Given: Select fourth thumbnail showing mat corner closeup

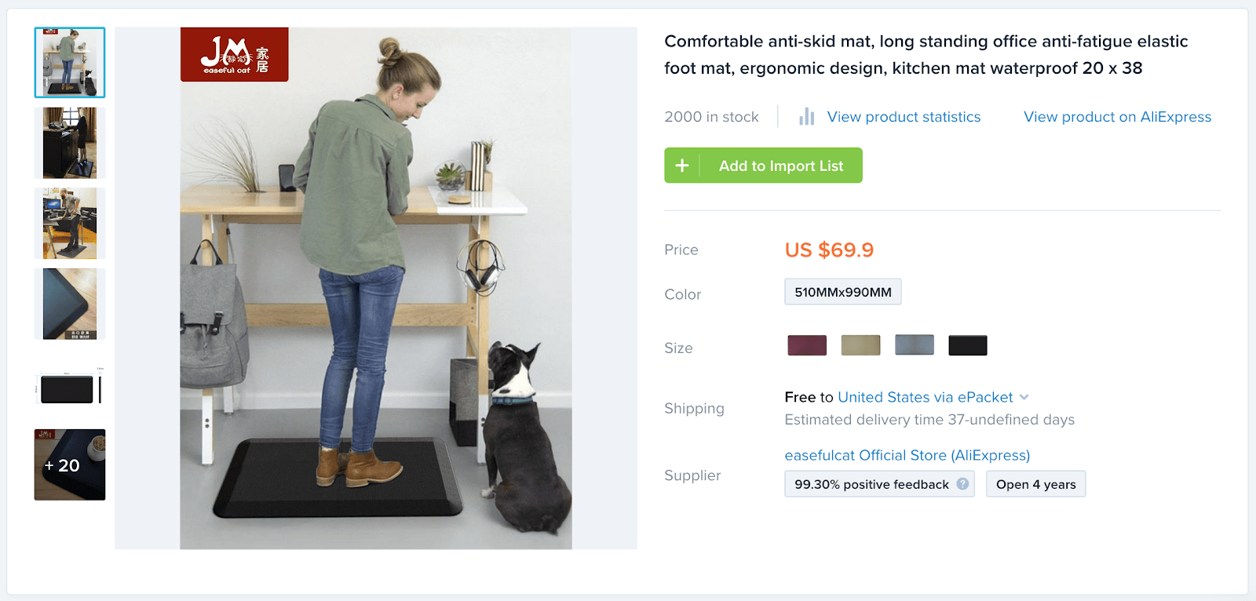Looking at the screenshot, I should (70, 304).
